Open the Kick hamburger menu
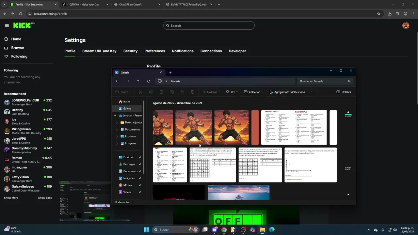Screen dimensions: 418x235 point(7,25)
